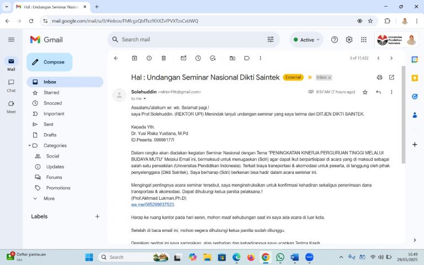Screen dimensions: 424x265
Task: Collapse the Categories section
Action: (x=29, y=146)
